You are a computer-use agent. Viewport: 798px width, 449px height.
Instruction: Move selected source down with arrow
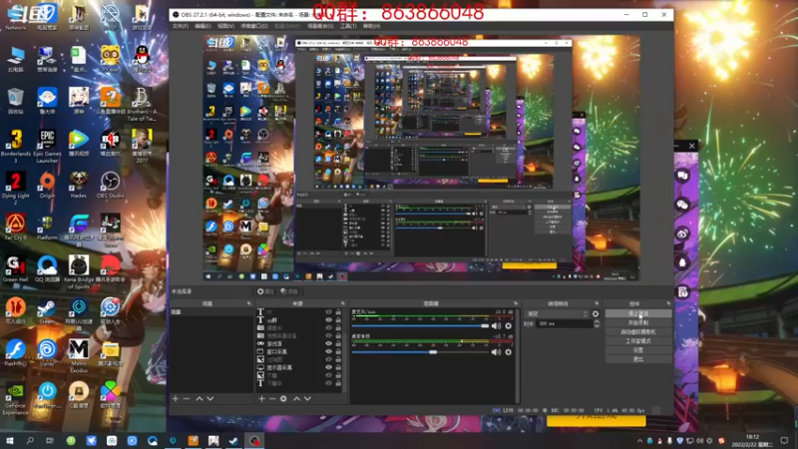[x=307, y=398]
